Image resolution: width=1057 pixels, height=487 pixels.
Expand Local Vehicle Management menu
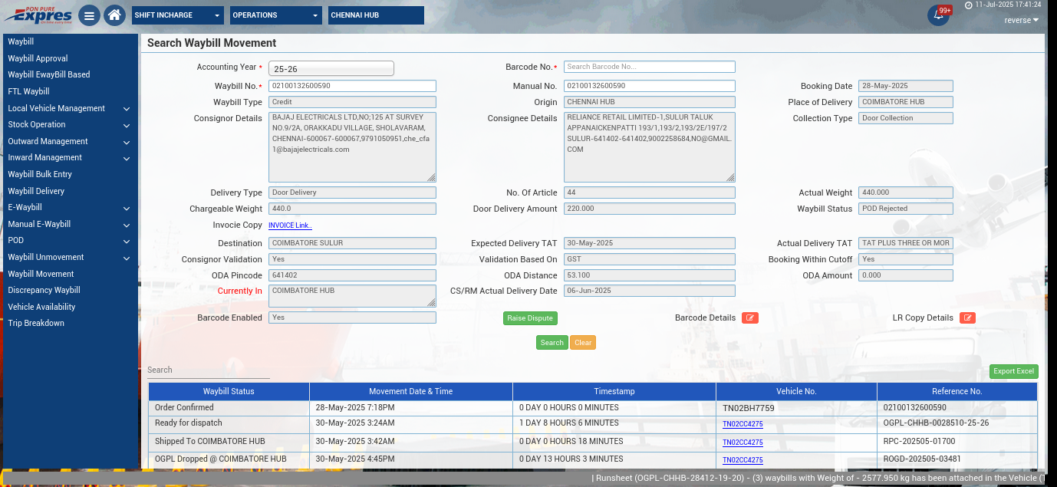(69, 108)
